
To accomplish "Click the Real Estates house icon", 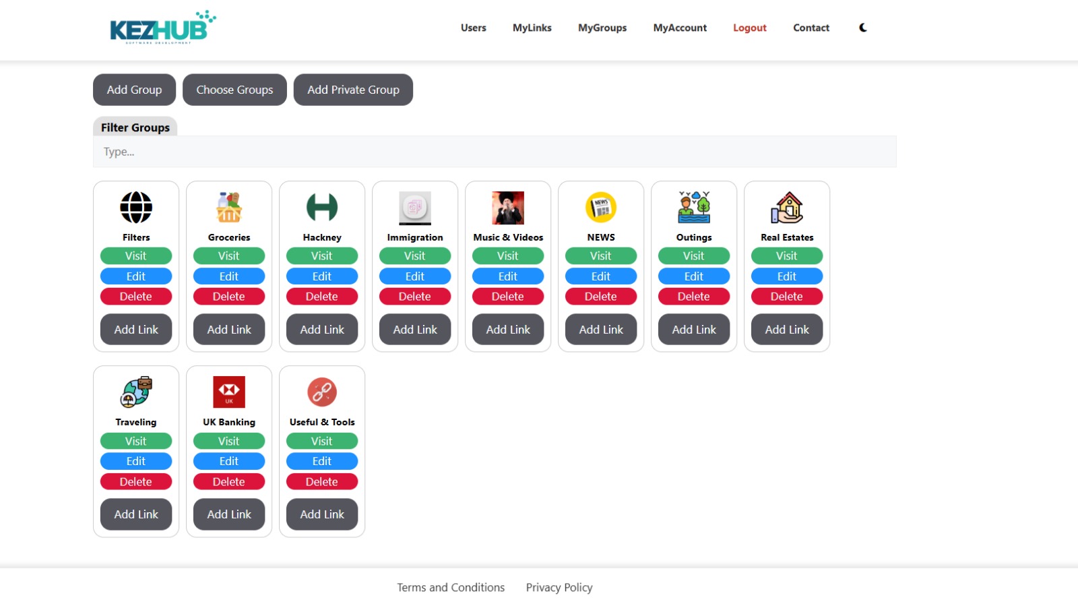I will click(787, 207).
